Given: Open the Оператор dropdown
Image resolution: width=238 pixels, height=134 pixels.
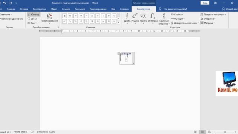Looking at the screenshot, I should [208, 19].
